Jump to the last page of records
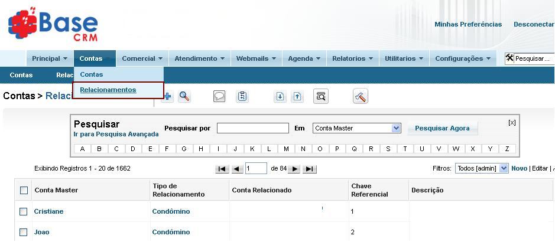The width and height of the screenshot is (555, 242). (x=310, y=169)
